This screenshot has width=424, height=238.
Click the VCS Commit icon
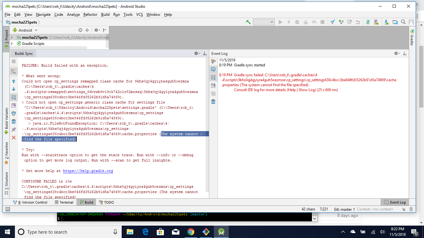click(x=341, y=22)
